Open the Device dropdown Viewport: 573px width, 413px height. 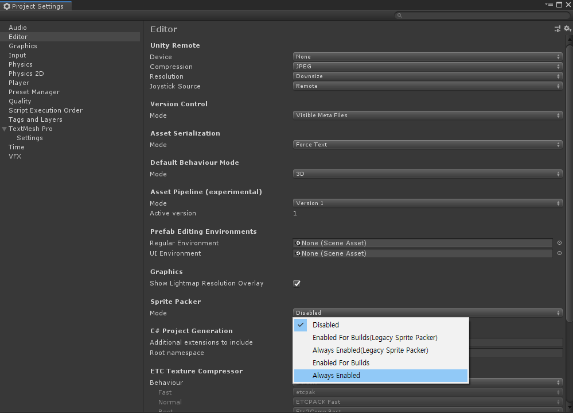point(427,57)
